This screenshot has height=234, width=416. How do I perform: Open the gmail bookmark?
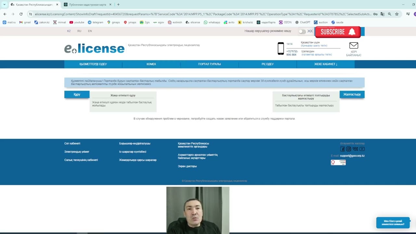coord(25,22)
